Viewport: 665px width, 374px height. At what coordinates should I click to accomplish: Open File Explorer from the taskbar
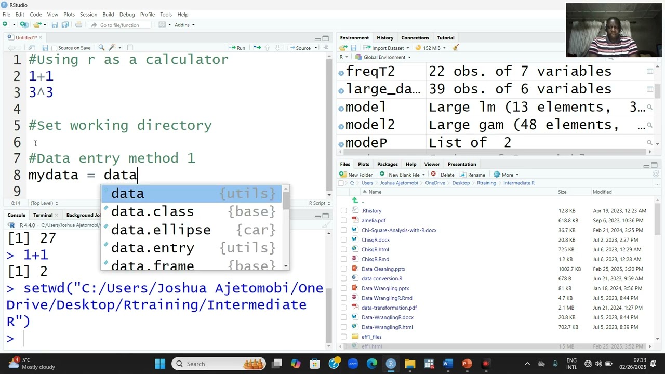click(410, 364)
